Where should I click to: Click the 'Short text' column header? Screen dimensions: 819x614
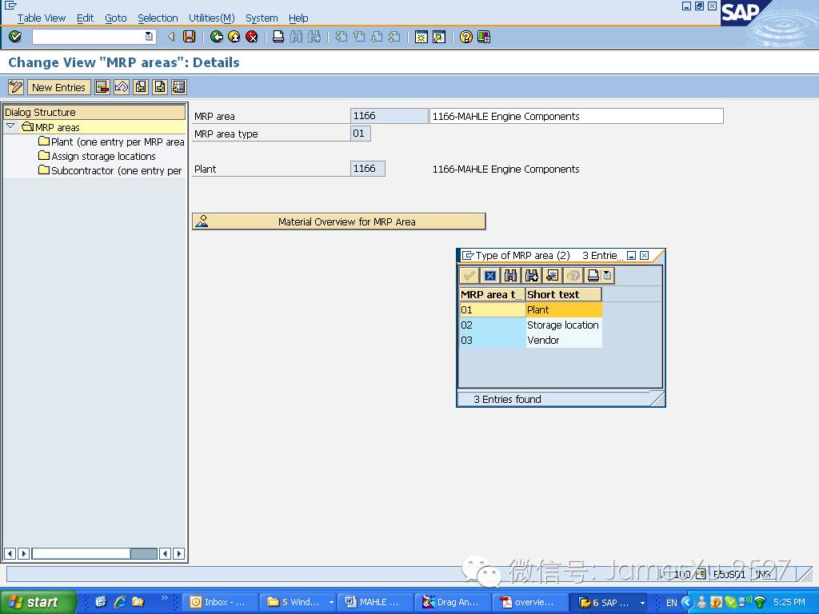563,294
